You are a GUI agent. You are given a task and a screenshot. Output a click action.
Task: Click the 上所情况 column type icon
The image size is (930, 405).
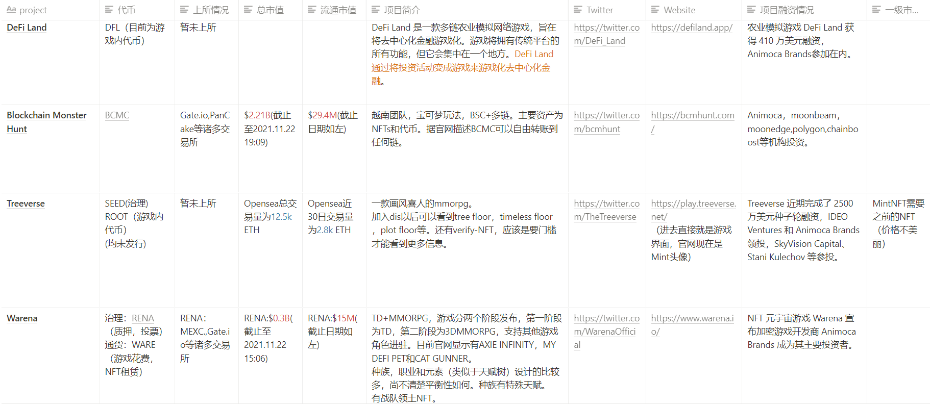point(184,10)
